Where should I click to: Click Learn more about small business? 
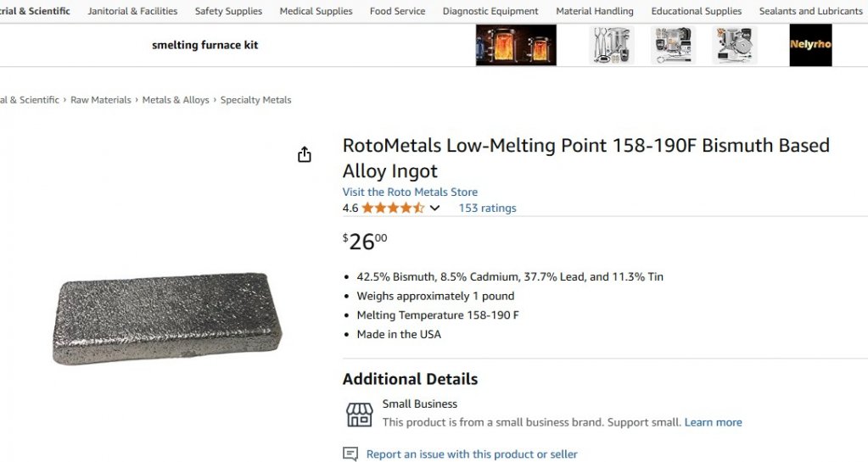coord(713,422)
